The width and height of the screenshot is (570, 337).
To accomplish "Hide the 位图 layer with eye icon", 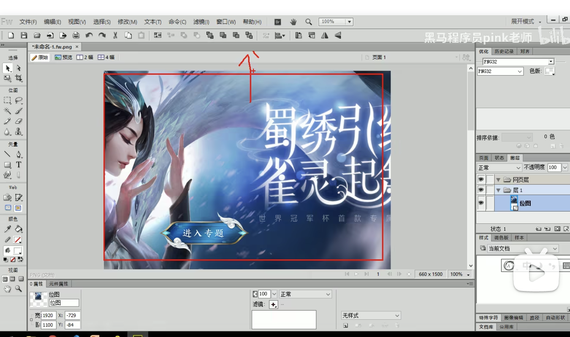I will point(481,203).
